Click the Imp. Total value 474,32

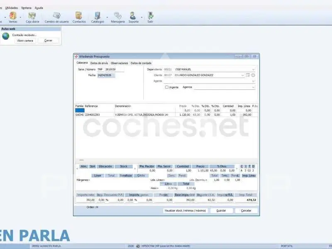coord(251,200)
